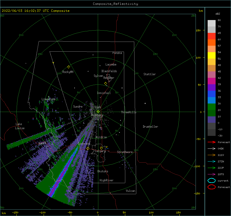This screenshot has width=231, height=216.
Task: Pick the top light-gray 80 dBZ swatch
Action: (211, 23)
